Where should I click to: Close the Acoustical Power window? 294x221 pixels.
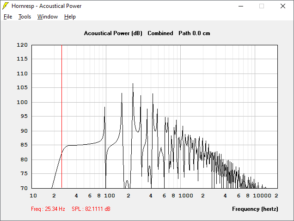pyautogui.click(x=283, y=6)
